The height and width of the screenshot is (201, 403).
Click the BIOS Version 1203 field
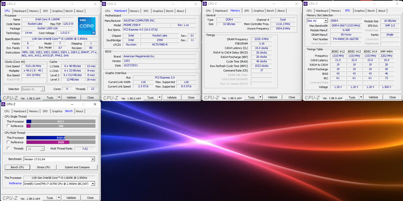point(160,61)
